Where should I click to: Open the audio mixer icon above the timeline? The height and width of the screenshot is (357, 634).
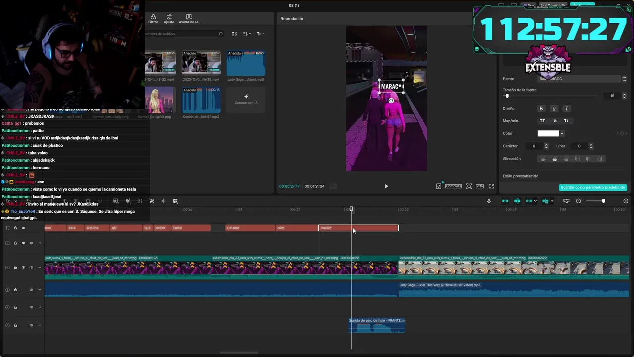(140, 201)
